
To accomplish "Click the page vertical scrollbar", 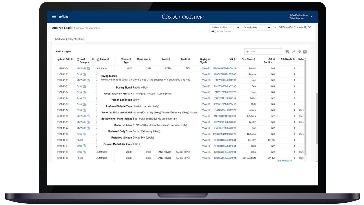I will [317, 118].
